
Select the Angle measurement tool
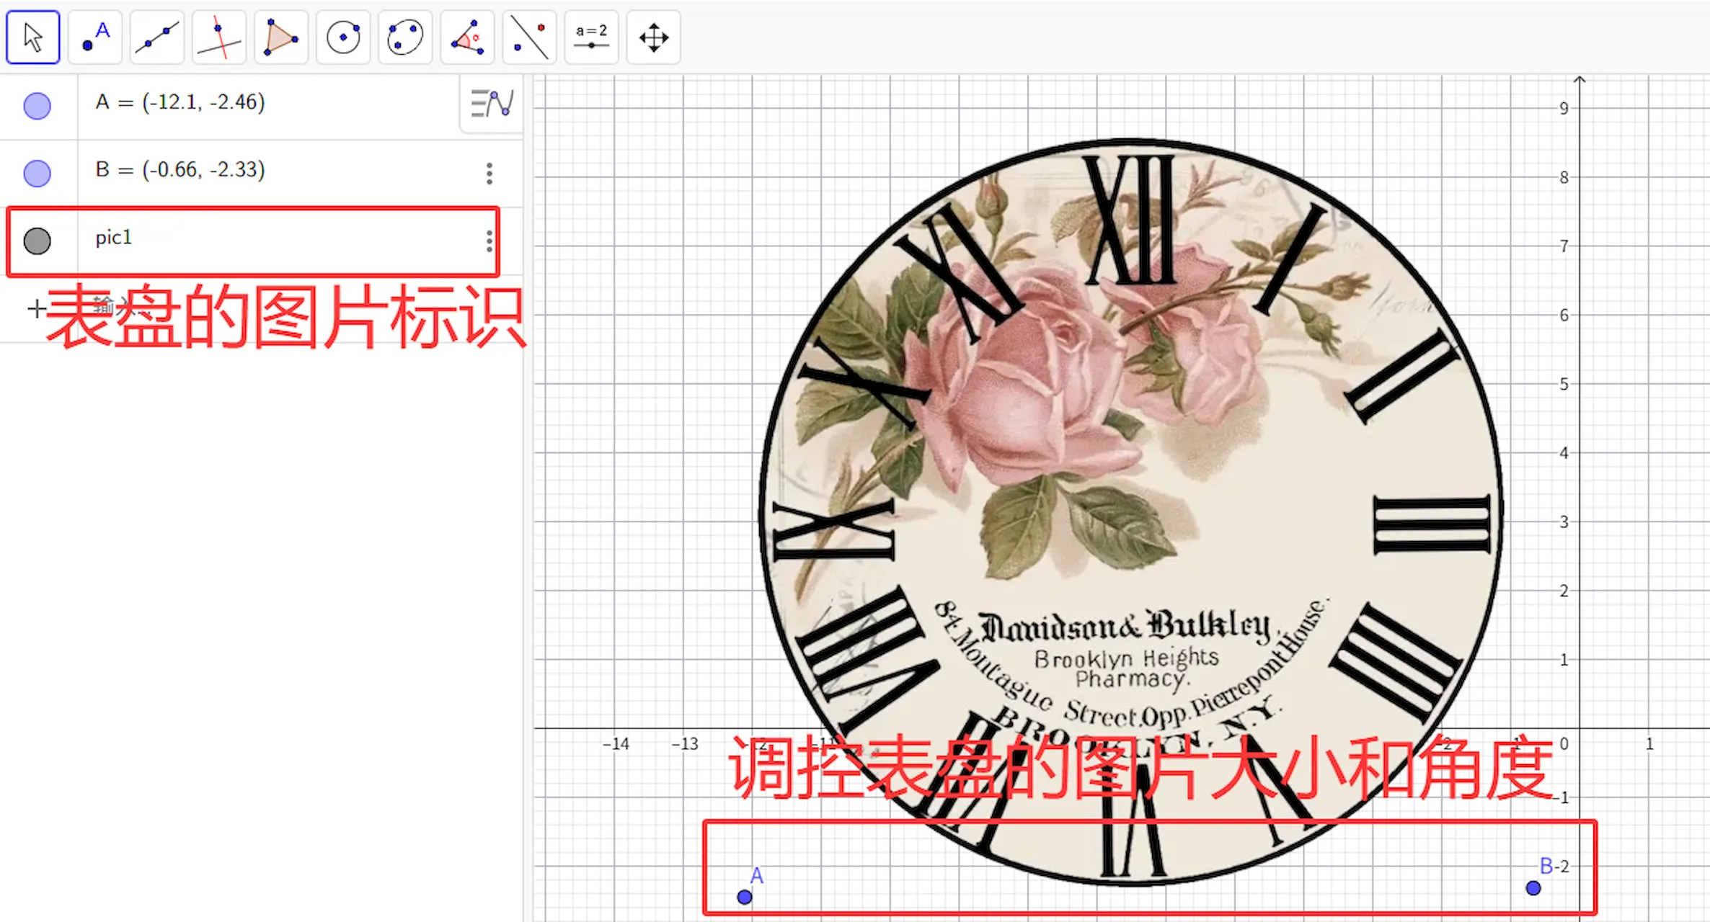[x=467, y=37]
